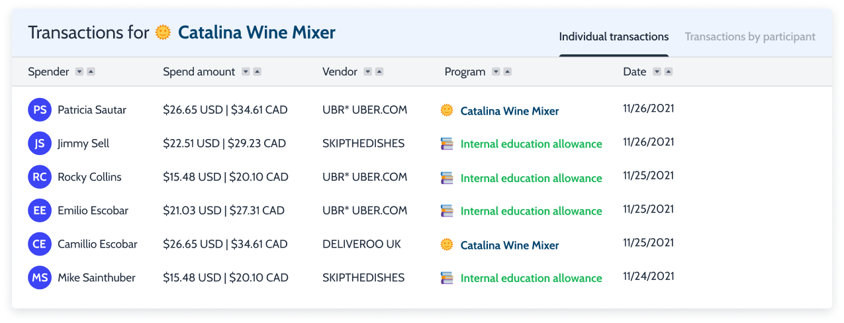
Task: Click the books icon in Jimmy Sell's row
Action: (x=447, y=144)
